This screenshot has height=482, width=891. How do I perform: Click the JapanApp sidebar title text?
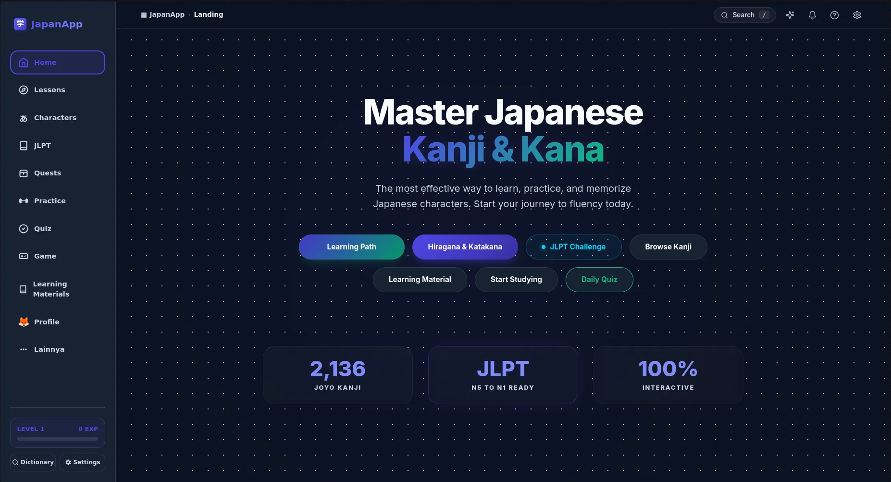pyautogui.click(x=57, y=24)
